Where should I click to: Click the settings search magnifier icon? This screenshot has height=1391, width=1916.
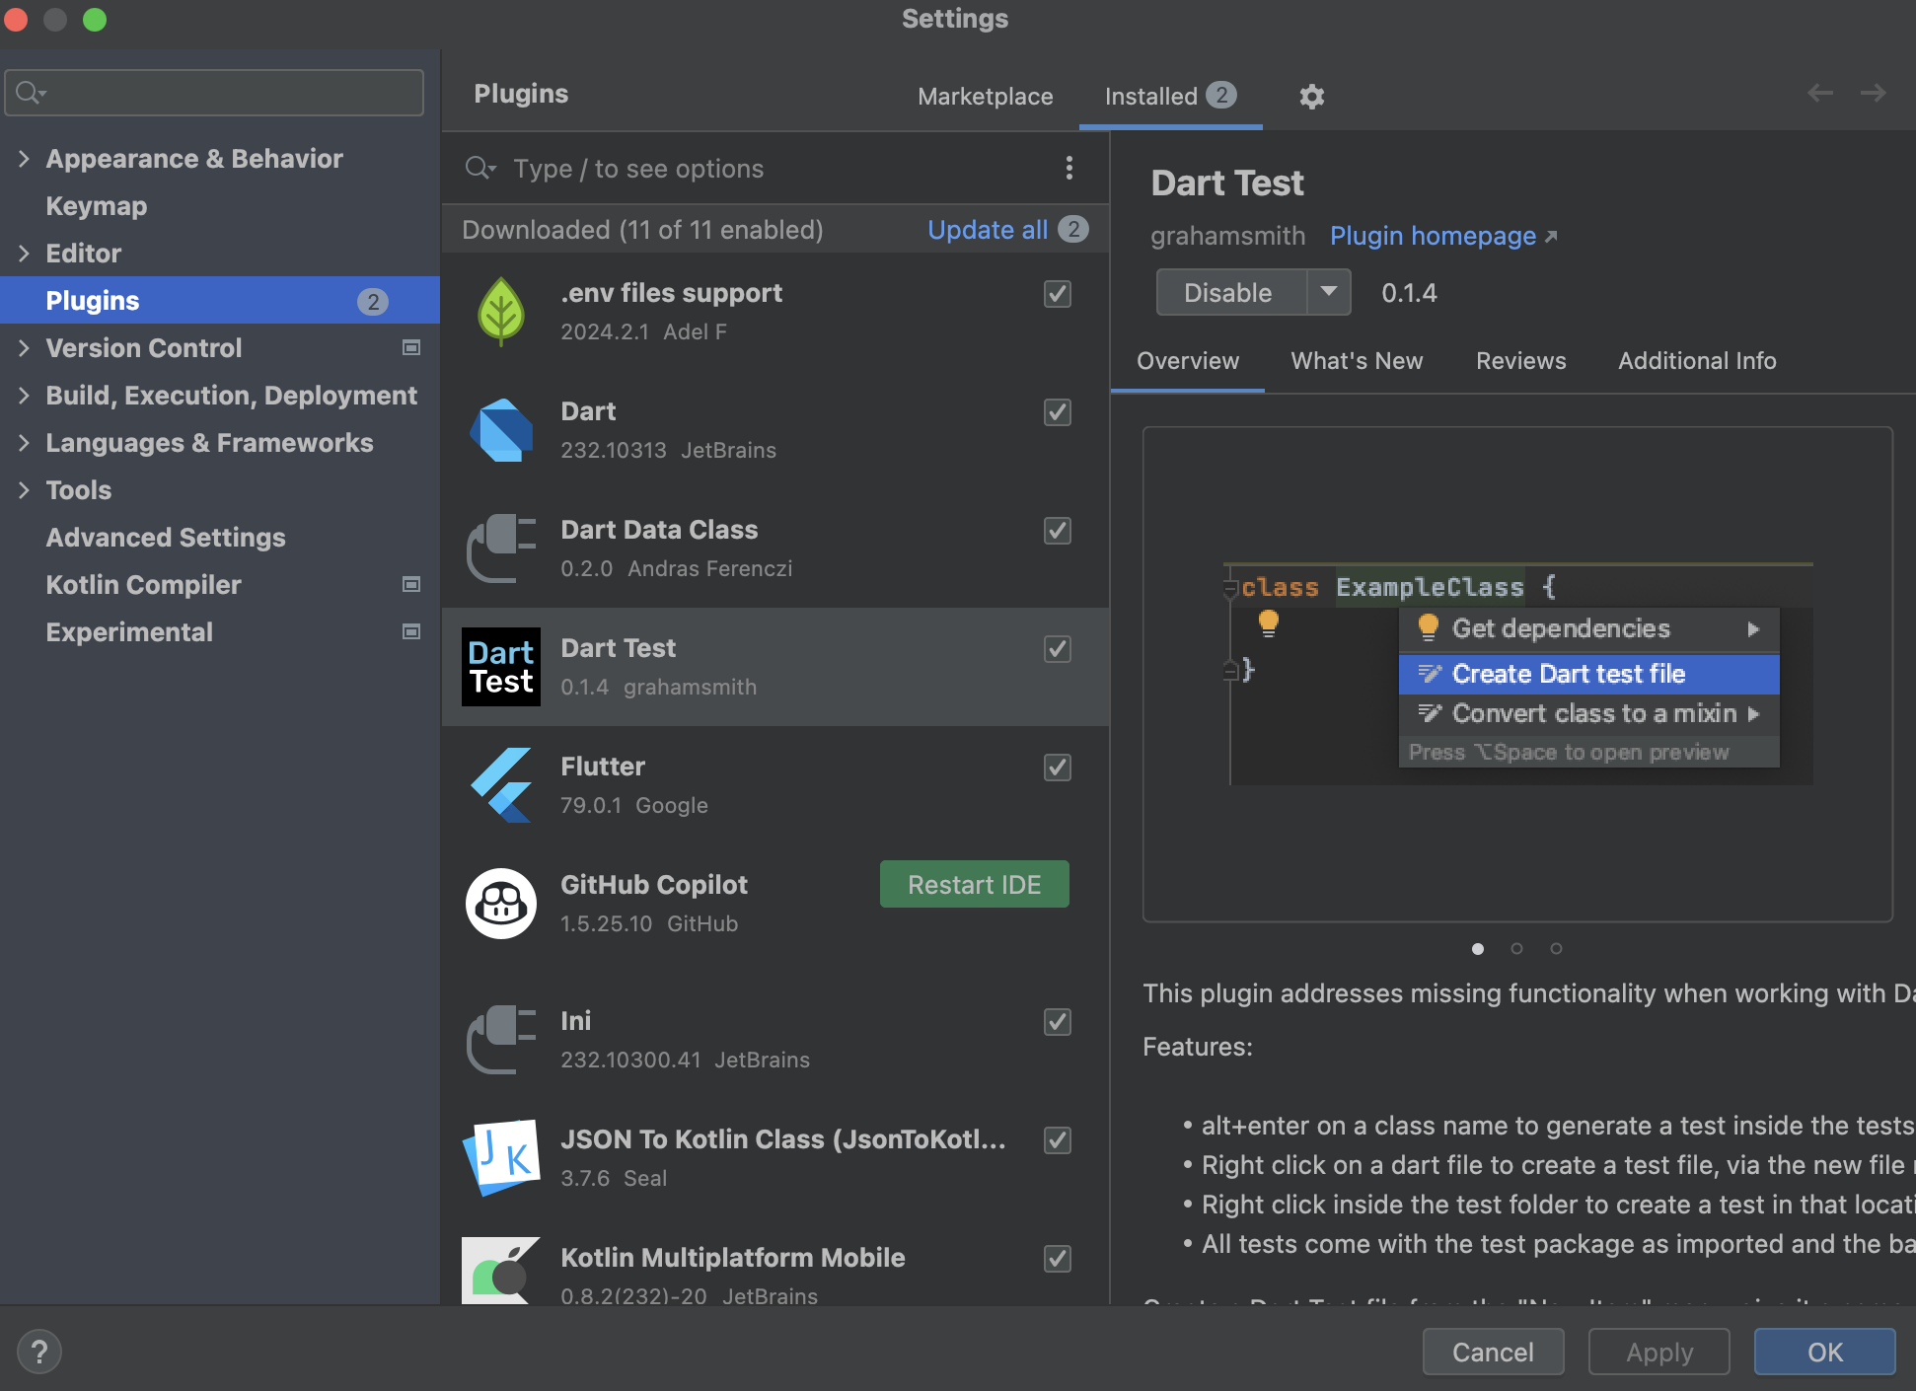tap(32, 93)
